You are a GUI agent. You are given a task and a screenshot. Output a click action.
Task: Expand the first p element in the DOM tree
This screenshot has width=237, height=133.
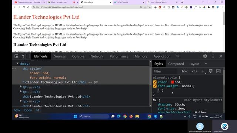[21, 86]
